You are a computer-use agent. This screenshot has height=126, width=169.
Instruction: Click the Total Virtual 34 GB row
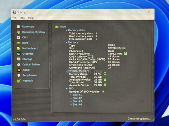point(86,82)
